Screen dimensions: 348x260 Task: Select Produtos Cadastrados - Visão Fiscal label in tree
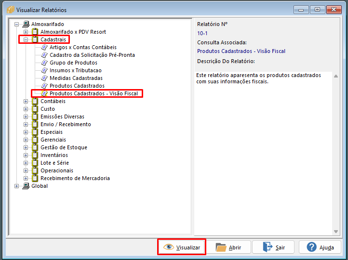[94, 93]
